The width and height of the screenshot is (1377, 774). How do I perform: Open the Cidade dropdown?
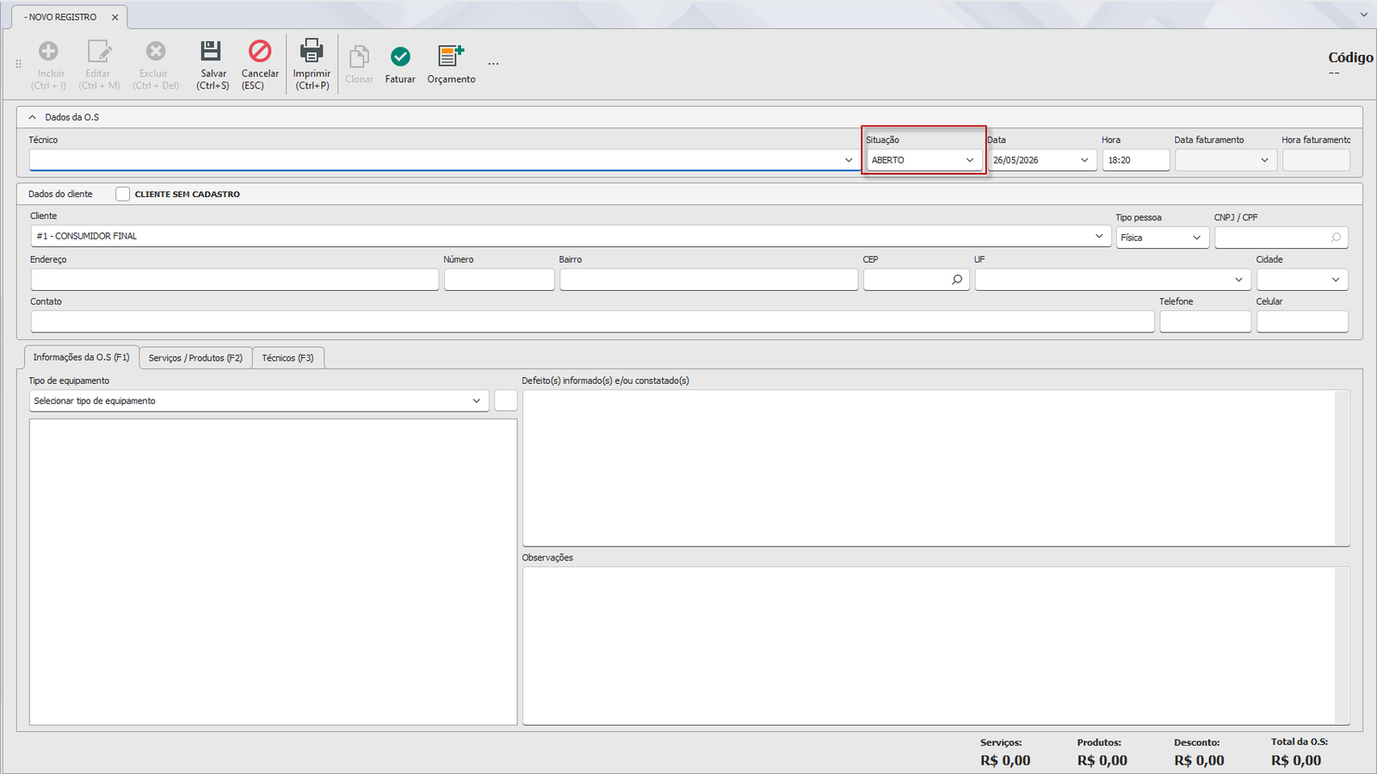click(1336, 280)
